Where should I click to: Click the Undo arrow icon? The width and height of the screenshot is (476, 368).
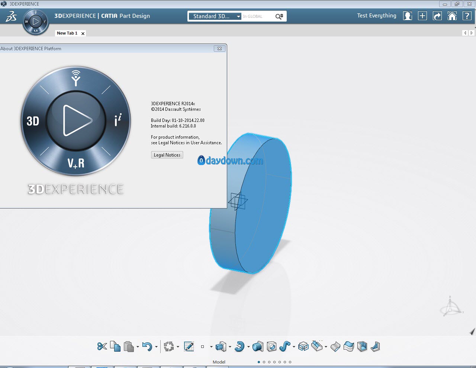tap(147, 346)
